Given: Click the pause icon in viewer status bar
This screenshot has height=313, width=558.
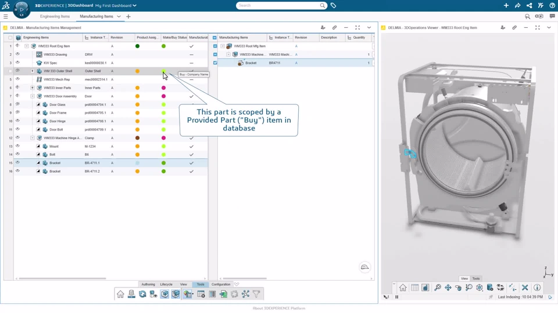Looking at the screenshot, I should (x=397, y=297).
